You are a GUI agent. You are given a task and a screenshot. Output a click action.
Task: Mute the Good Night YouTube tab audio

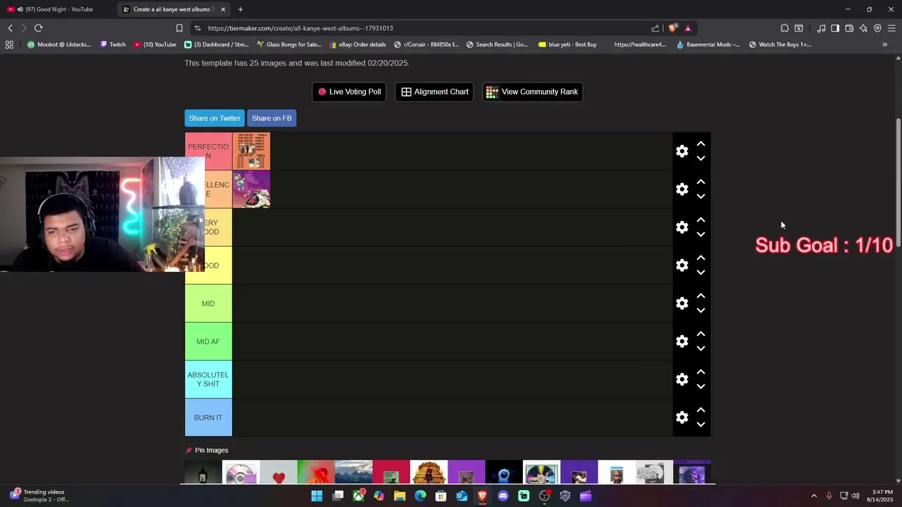click(20, 9)
